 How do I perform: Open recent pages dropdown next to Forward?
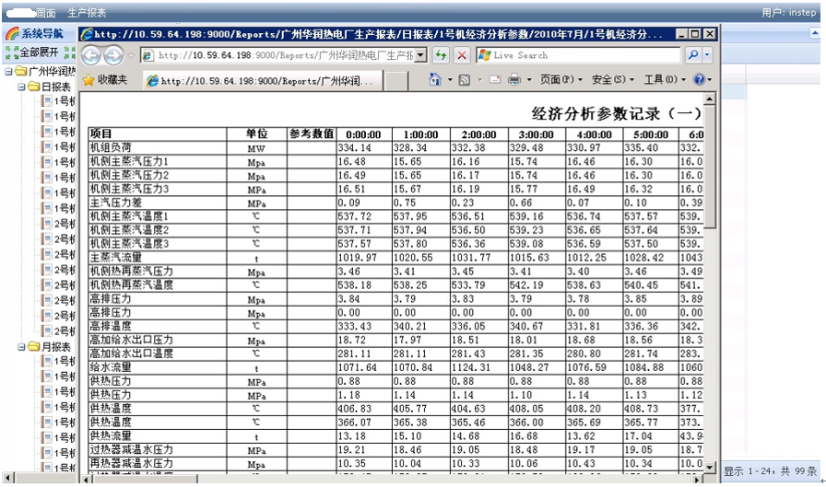point(131,56)
